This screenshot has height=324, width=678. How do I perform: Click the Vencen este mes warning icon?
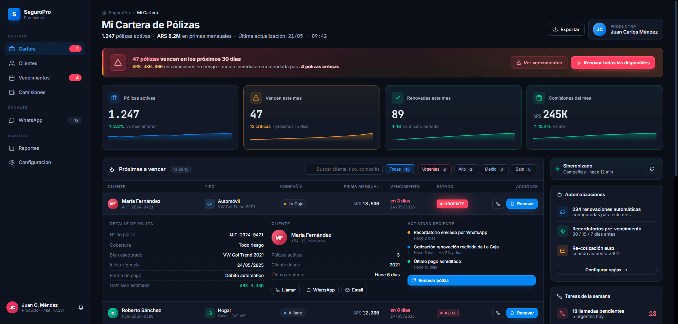pyautogui.click(x=256, y=98)
